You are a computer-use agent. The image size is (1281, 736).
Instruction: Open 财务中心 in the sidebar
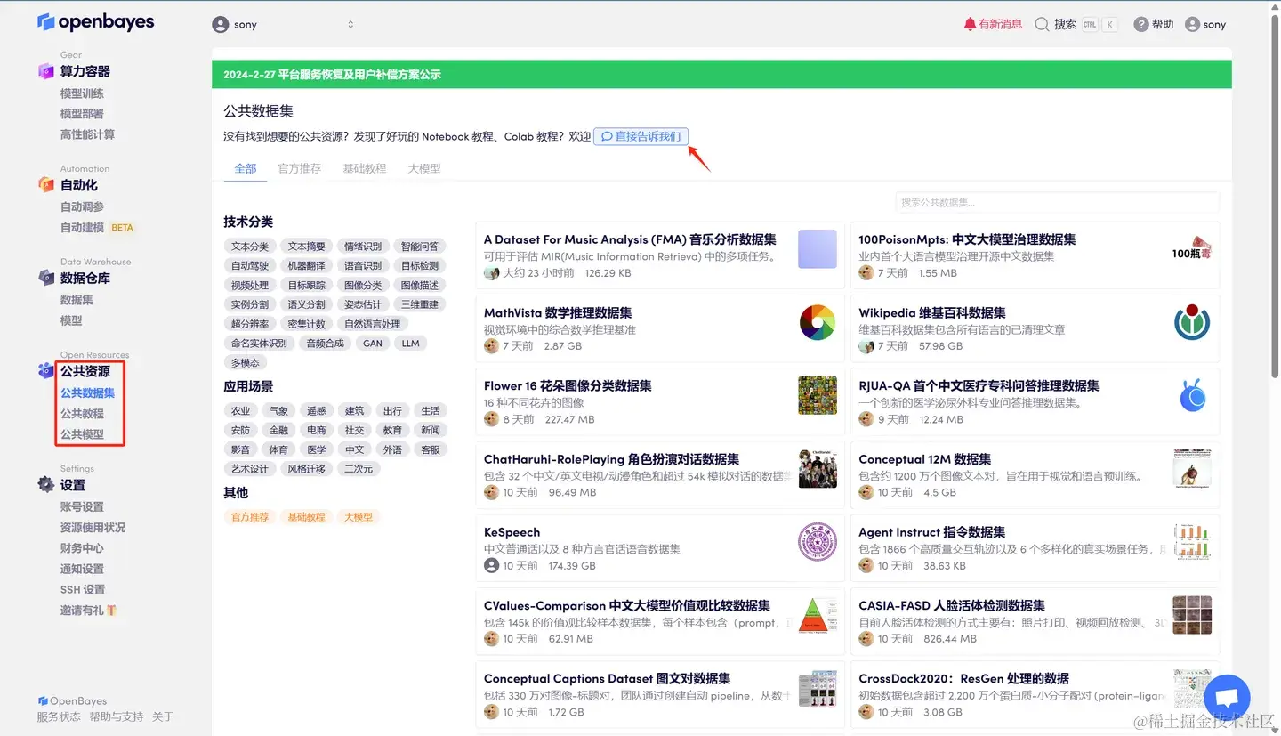point(82,548)
